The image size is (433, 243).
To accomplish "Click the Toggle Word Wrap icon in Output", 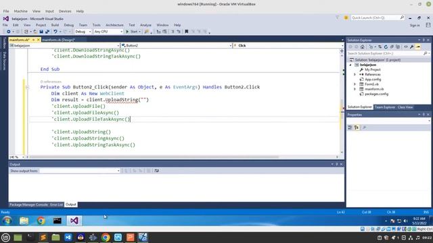I will click(x=156, y=171).
